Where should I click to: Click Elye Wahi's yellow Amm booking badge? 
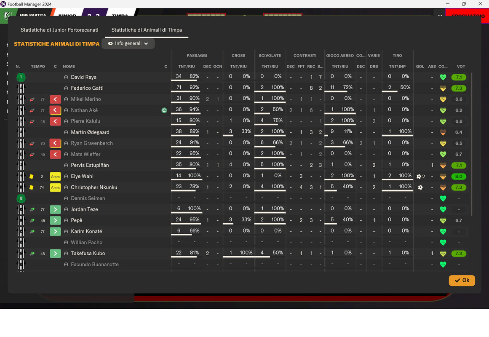coord(55,177)
